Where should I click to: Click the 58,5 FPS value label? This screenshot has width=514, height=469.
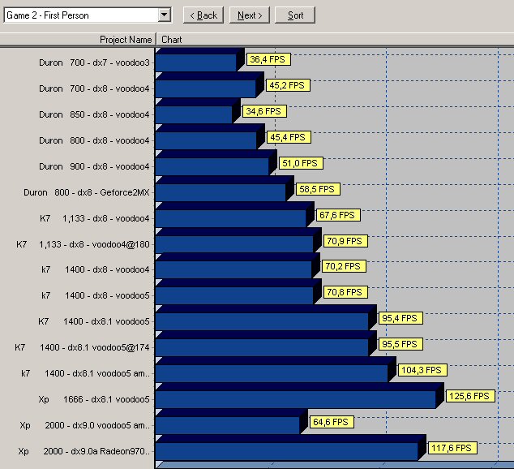318,189
